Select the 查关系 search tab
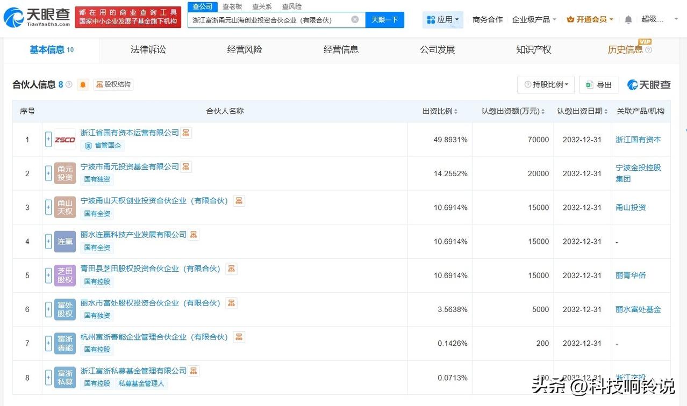Screen dimensions: 687x406 click(262, 6)
